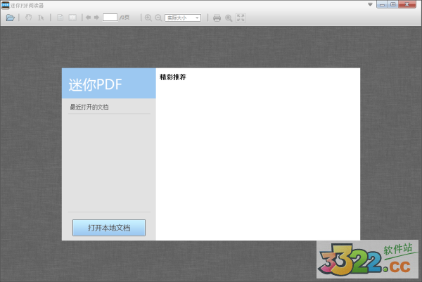422x282 pixels.
Task: Click the 迷你PDF banner
Action: 109,83
